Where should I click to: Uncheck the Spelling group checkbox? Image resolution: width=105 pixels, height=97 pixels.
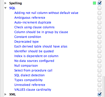(99, 3)
